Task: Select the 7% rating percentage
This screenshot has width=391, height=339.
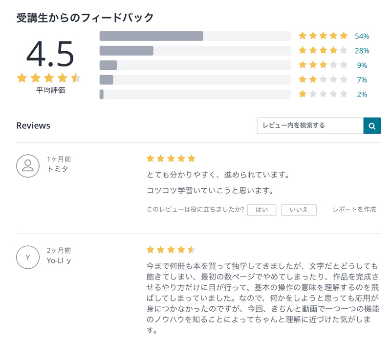Action: tap(362, 80)
